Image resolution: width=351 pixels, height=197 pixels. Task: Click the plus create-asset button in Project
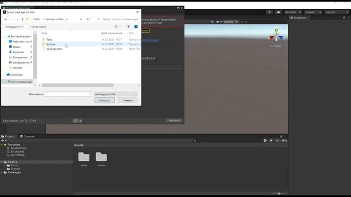(3, 141)
